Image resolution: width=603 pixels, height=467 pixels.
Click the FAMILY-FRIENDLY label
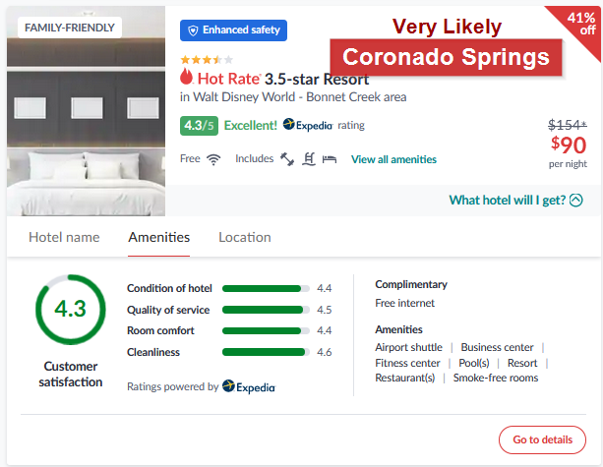click(x=70, y=28)
